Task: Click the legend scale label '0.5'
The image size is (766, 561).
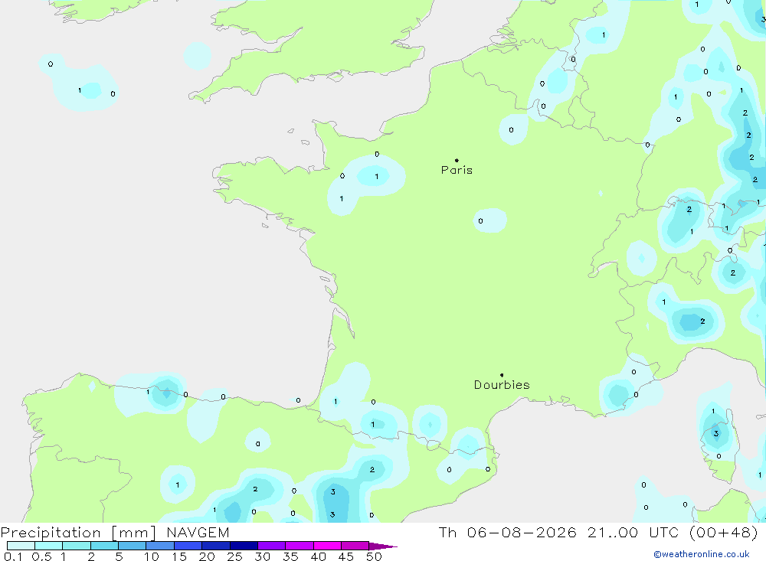Action: (x=41, y=556)
